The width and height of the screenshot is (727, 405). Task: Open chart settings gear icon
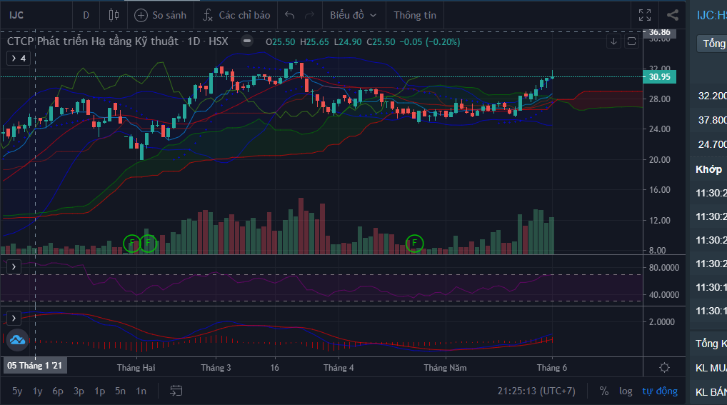664,367
